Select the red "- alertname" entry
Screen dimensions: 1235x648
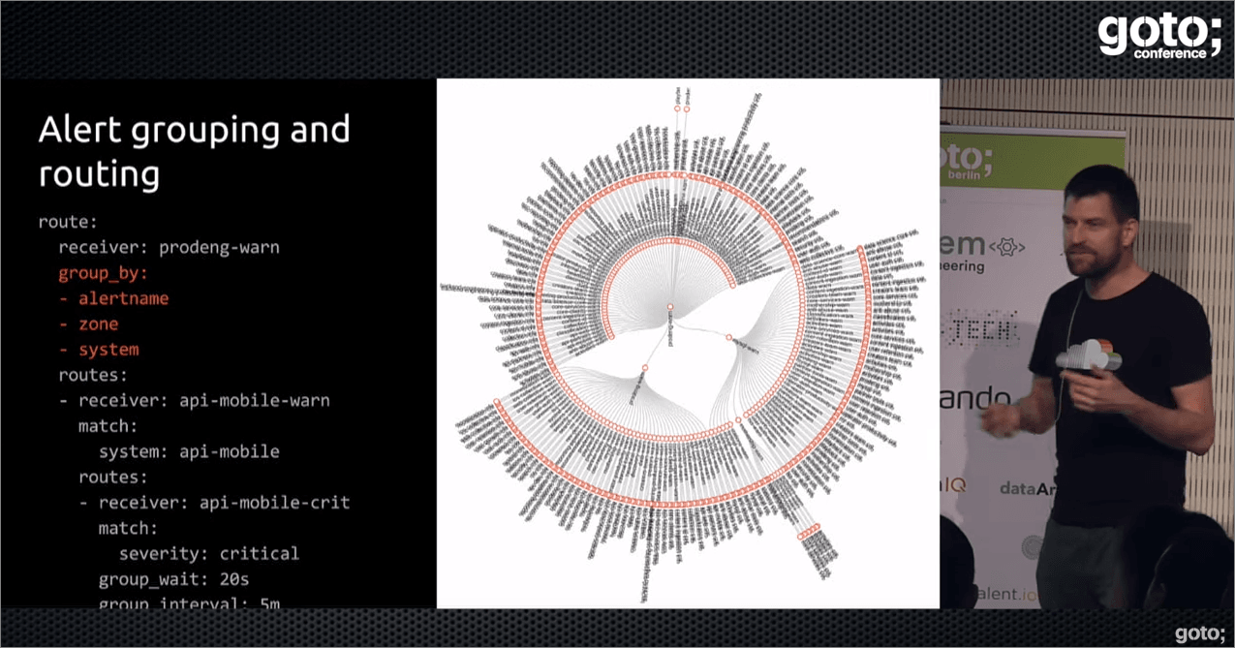click(x=113, y=298)
